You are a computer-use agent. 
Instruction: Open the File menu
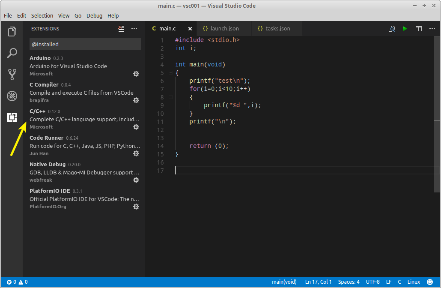[8, 16]
